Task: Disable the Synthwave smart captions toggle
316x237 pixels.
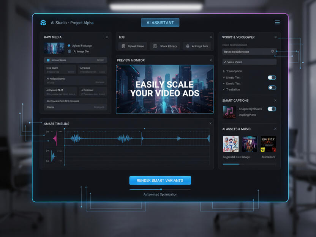Action: coord(272,109)
